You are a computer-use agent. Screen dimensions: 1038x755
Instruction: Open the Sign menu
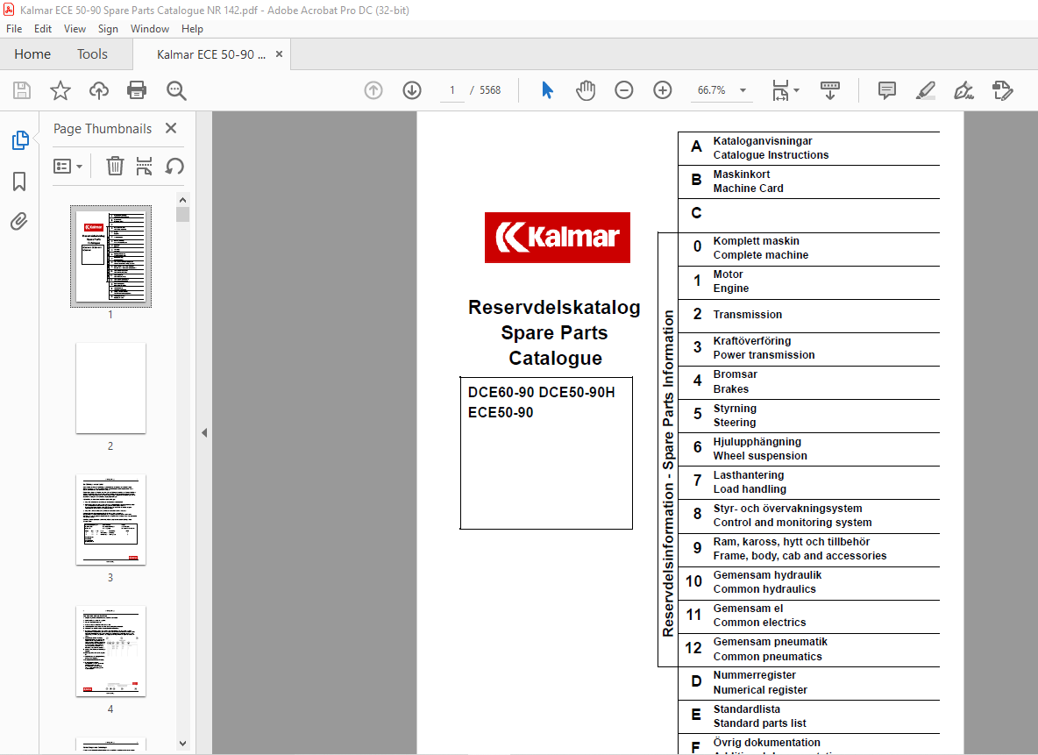[108, 28]
